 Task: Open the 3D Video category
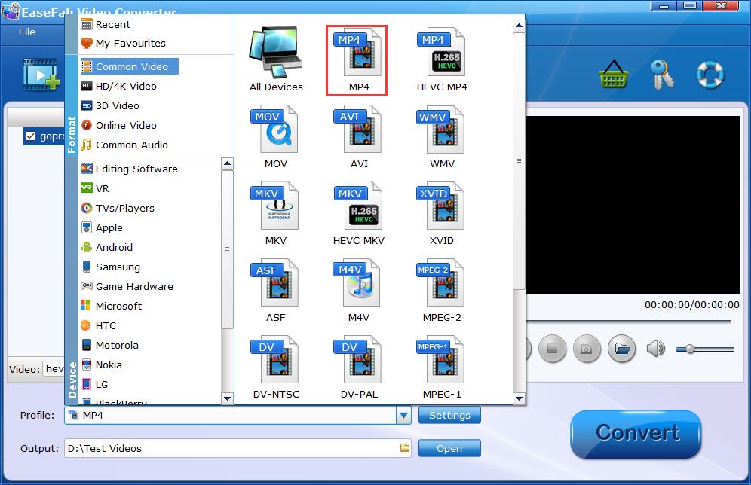110,105
